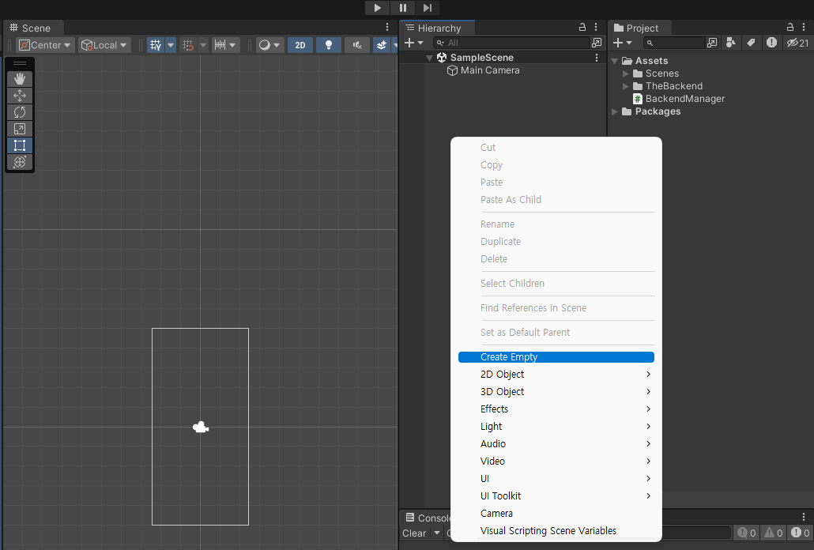
Task: Collapse the Assets folder
Action: coord(615,61)
